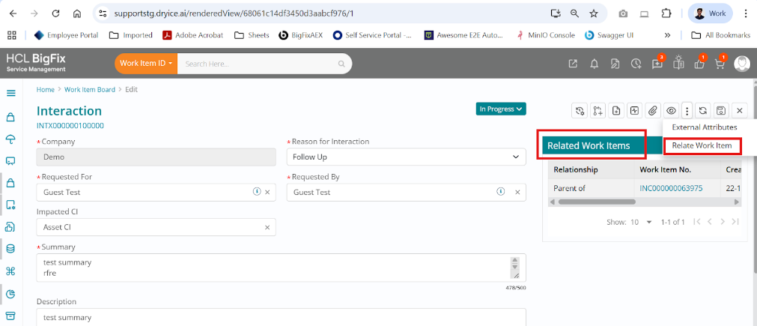Click the clock with plus icon

[636, 64]
